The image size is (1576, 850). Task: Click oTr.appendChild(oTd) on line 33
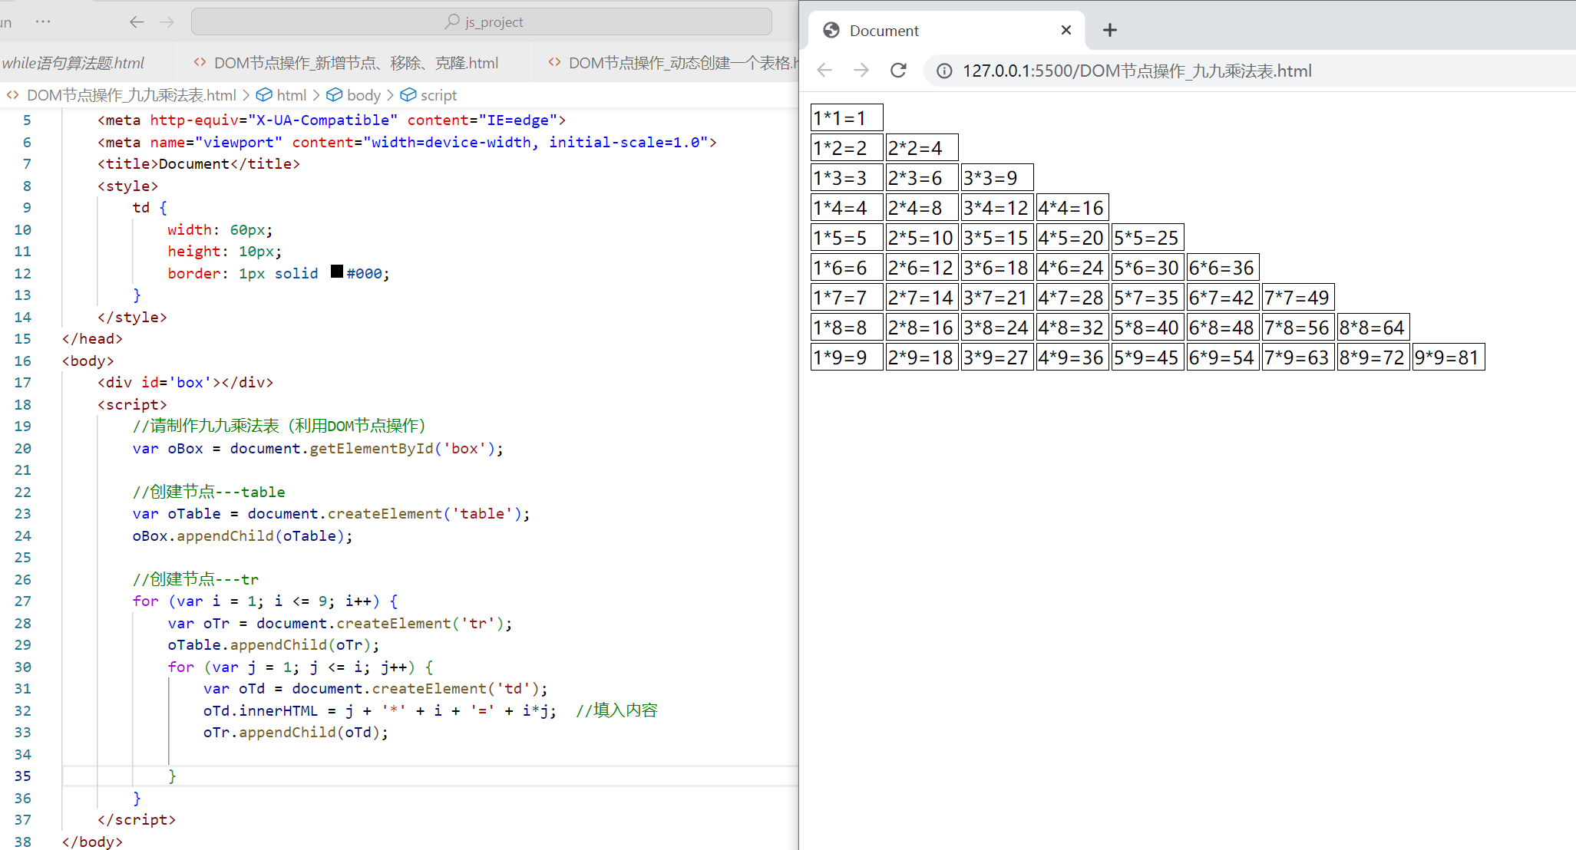coord(296,732)
